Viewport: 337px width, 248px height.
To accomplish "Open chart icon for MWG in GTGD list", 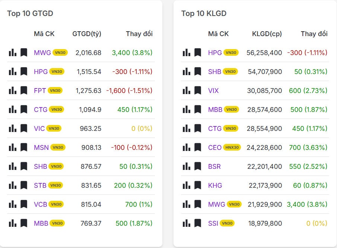I will [13, 52].
